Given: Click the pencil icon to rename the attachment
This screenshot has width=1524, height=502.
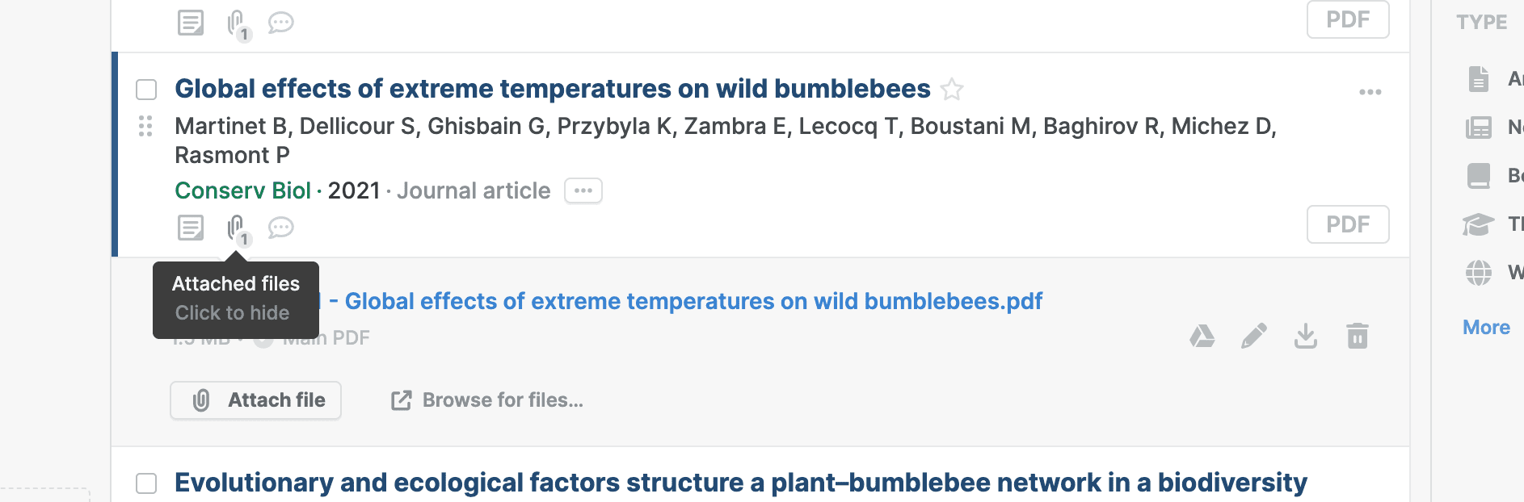Looking at the screenshot, I should click(x=1254, y=336).
